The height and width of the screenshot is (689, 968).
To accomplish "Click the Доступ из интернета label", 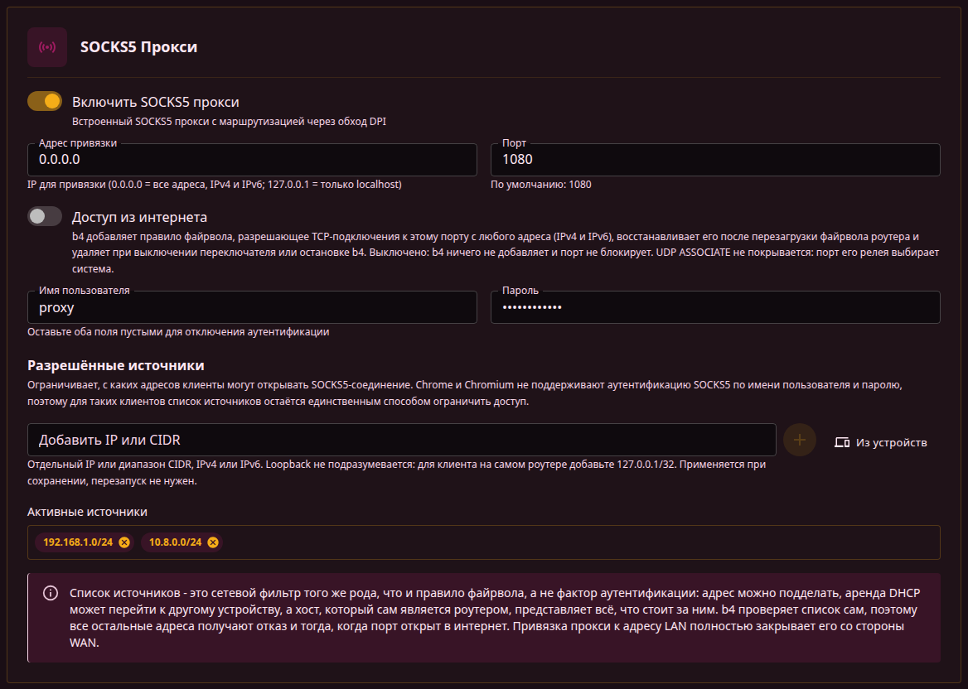I will [x=139, y=217].
